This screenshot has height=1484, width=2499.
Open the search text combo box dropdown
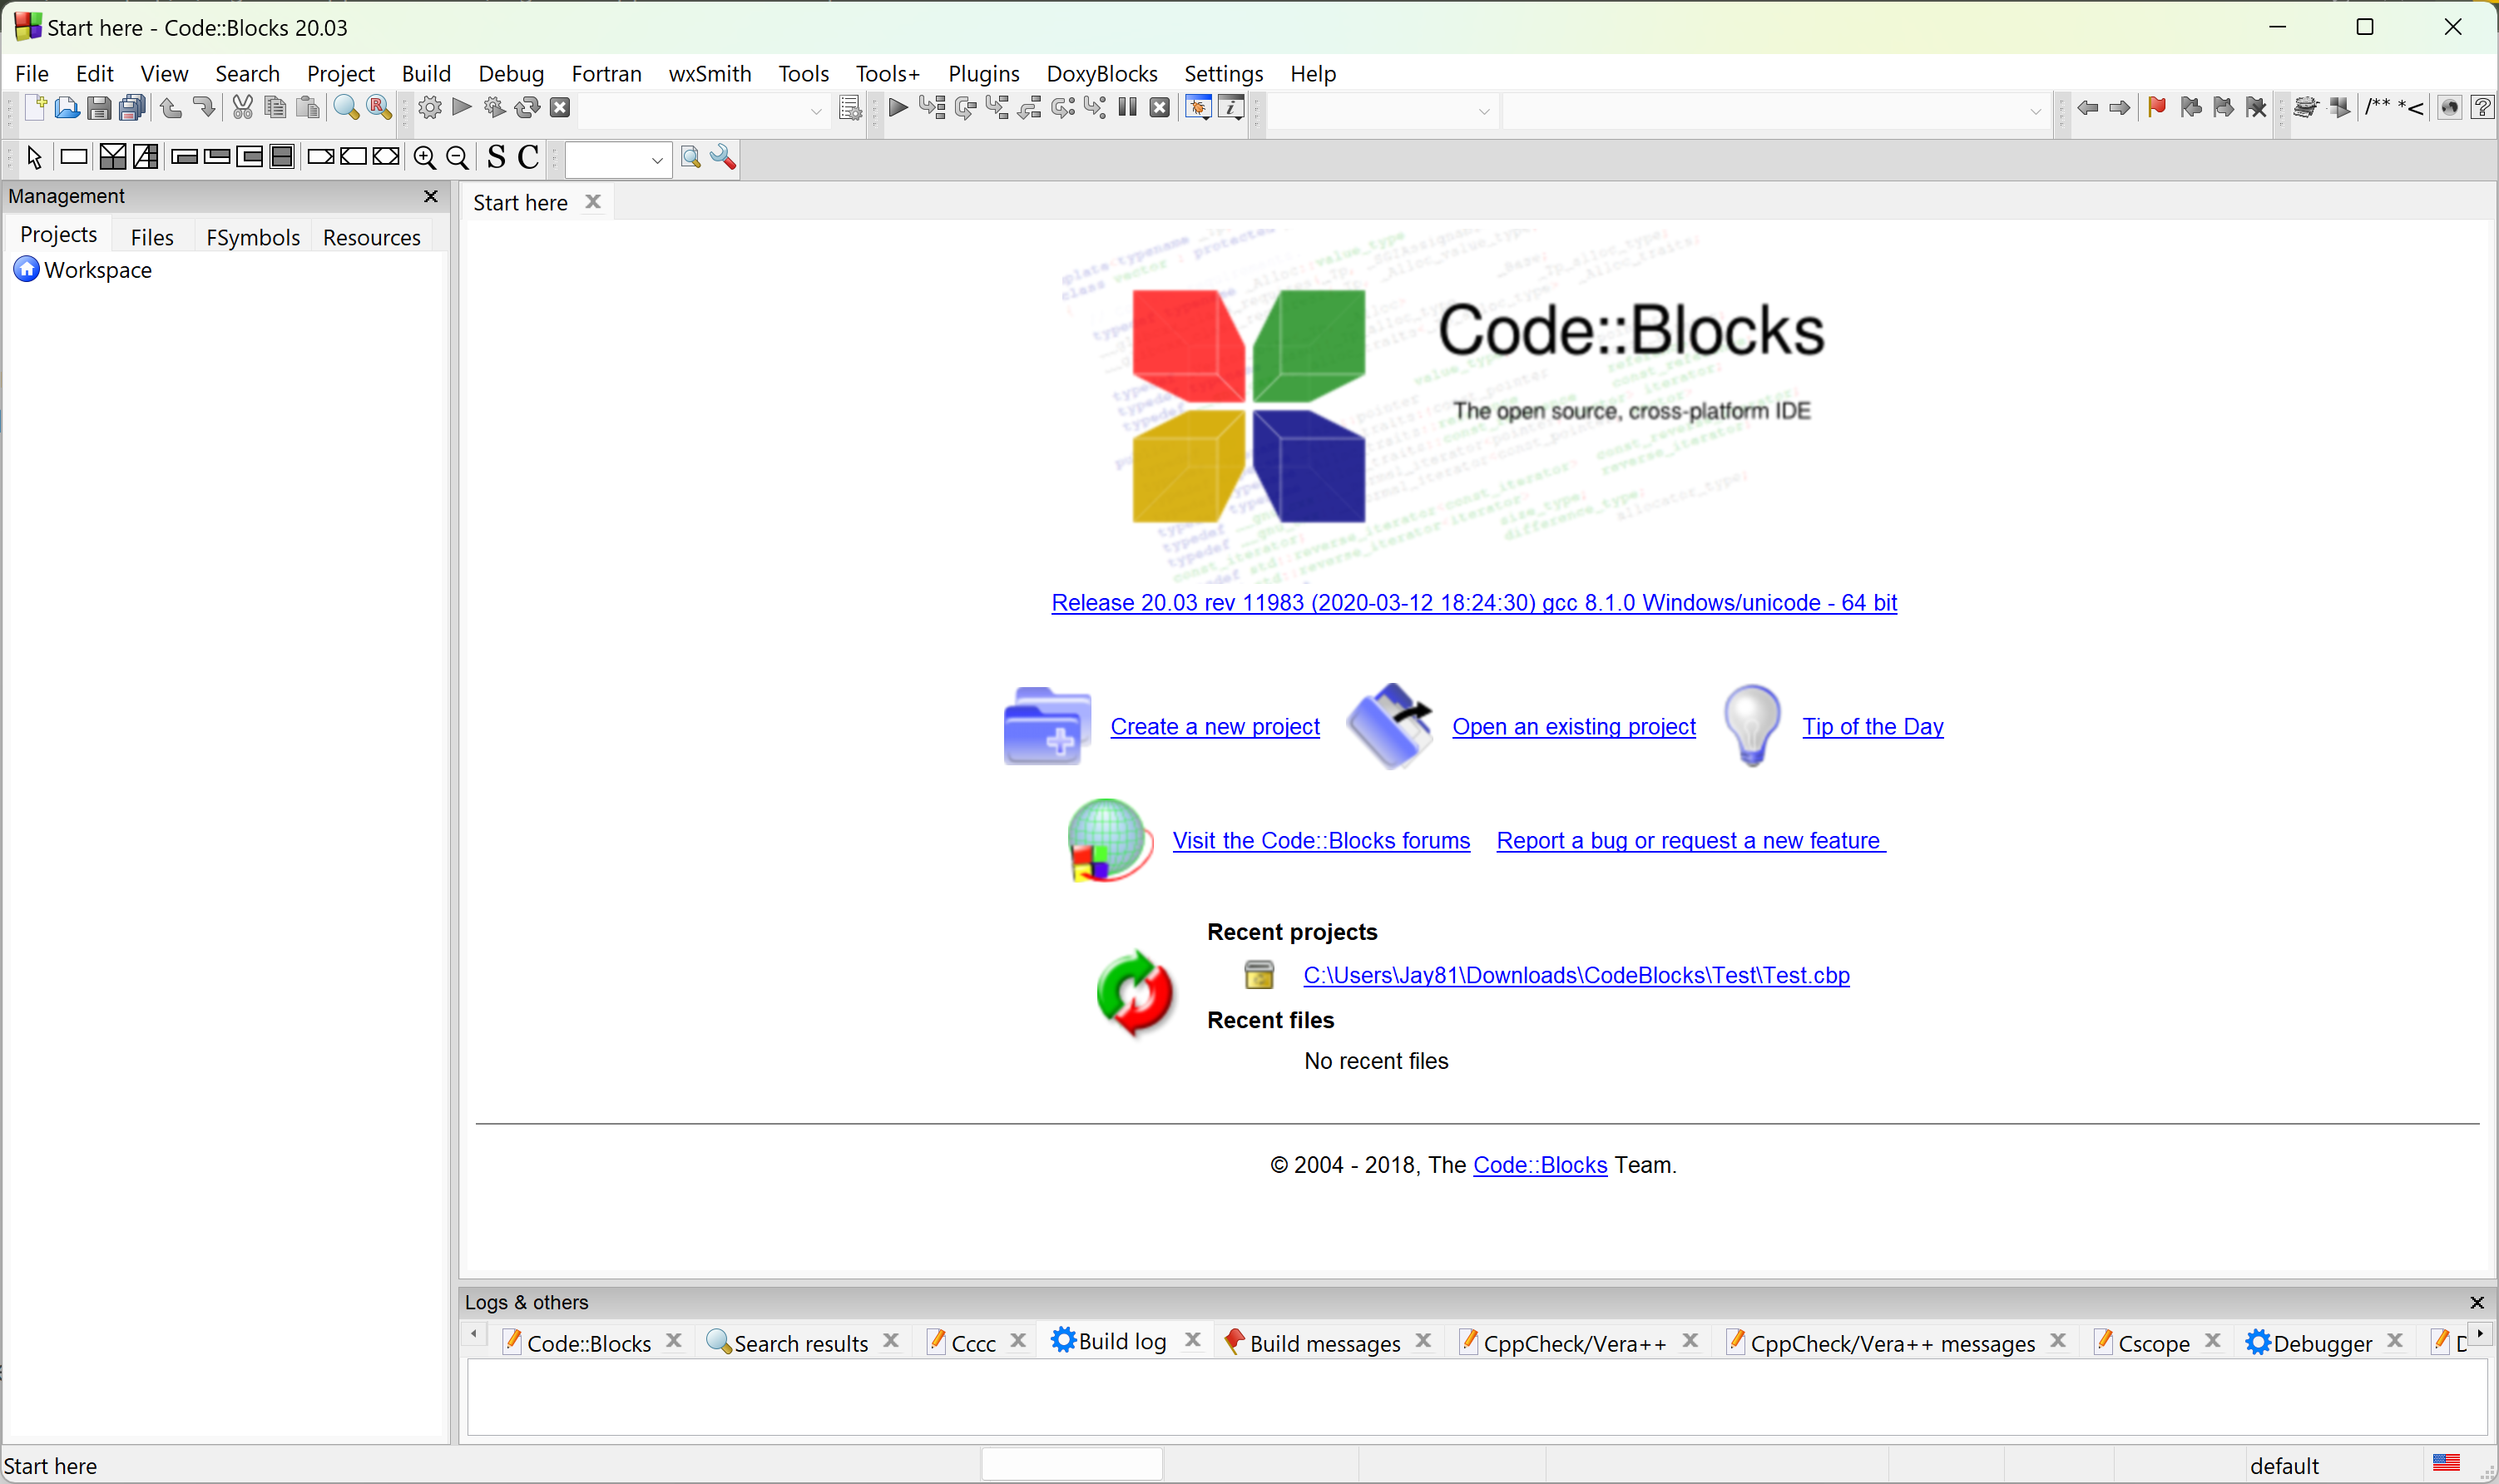point(656,160)
